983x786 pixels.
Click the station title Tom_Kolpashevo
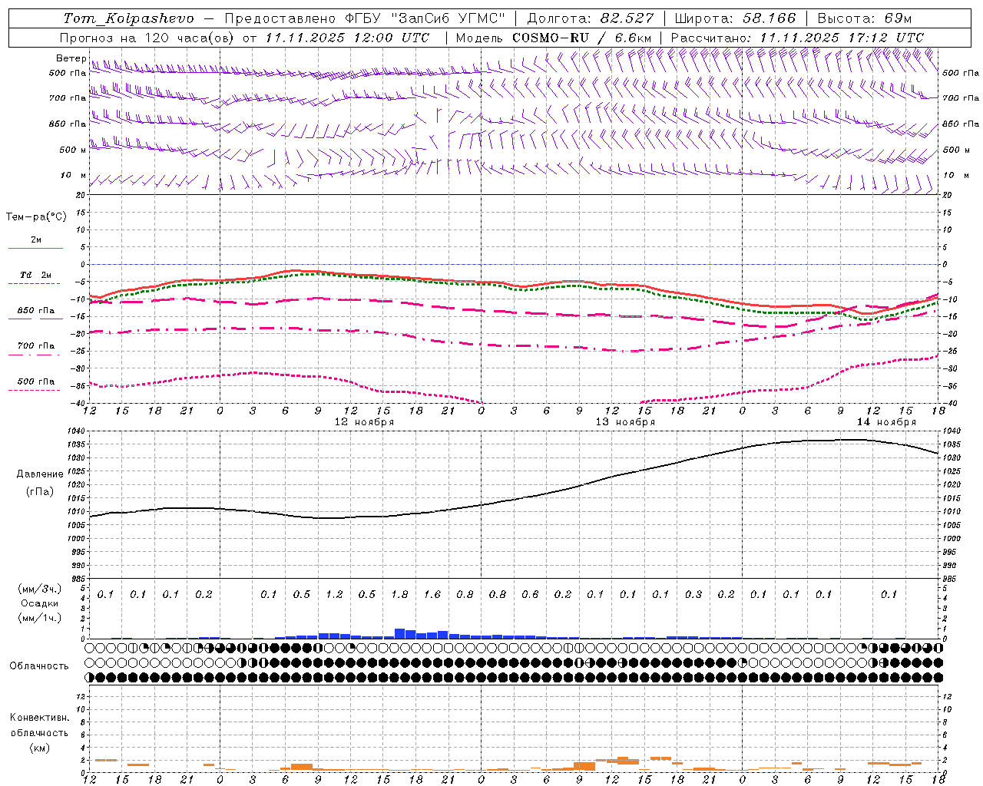(x=128, y=18)
